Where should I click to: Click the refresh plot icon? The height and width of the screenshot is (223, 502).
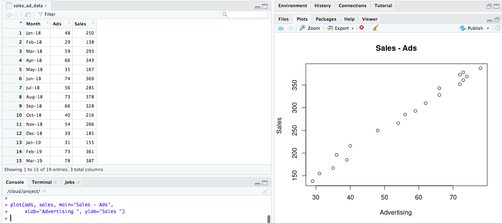click(498, 28)
